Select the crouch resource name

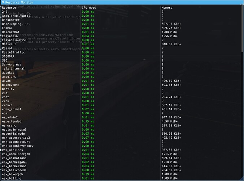[7, 105]
